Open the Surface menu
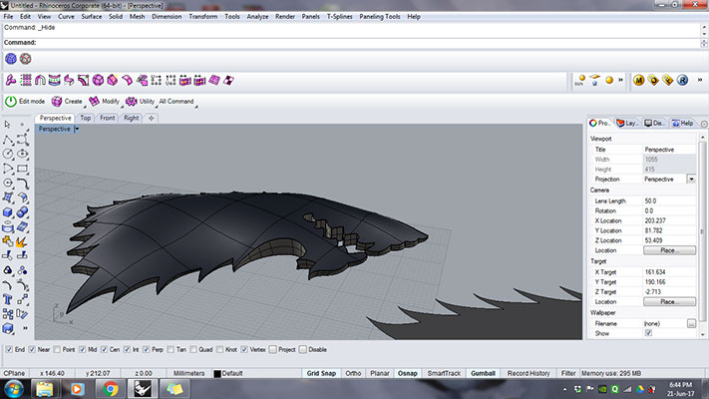 (92, 16)
